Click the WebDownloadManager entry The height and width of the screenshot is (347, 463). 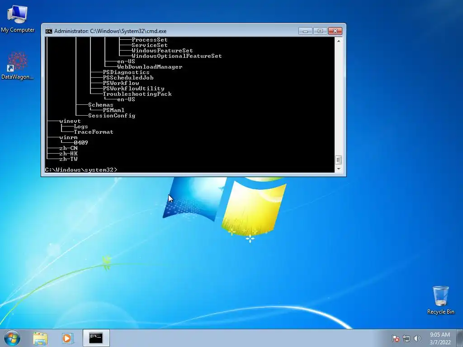pyautogui.click(x=150, y=67)
